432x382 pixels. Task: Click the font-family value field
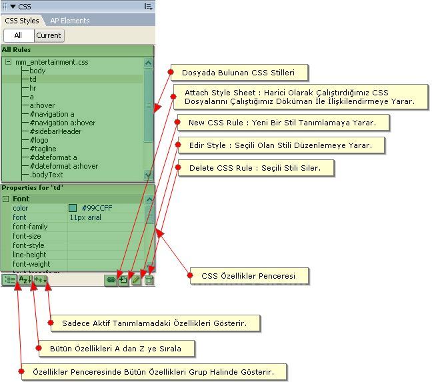107,227
